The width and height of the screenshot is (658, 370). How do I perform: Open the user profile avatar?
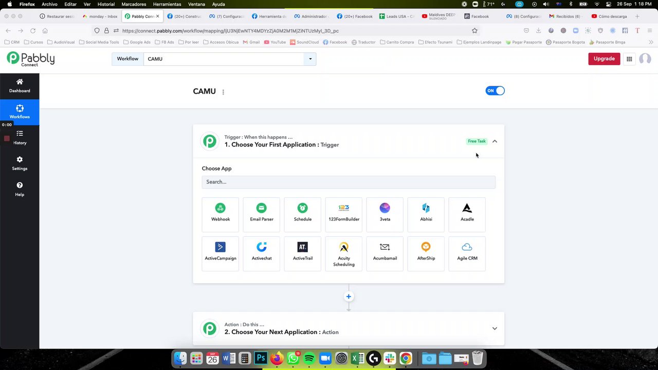(x=645, y=59)
